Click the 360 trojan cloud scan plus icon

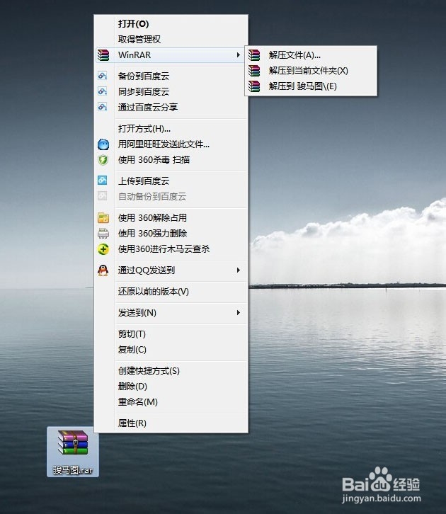click(x=103, y=249)
